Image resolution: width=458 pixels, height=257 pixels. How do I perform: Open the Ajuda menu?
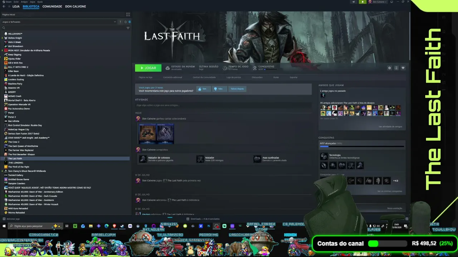(x=40, y=2)
